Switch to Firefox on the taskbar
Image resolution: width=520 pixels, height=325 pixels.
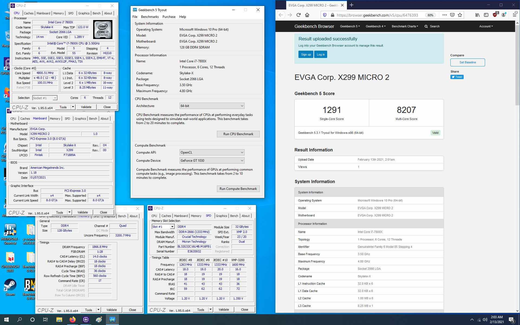72,320
